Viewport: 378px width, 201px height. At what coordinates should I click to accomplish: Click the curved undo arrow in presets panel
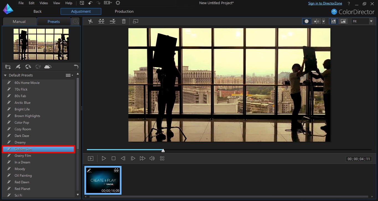coord(76,67)
